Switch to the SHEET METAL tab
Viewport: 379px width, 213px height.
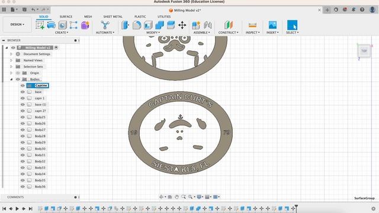(x=113, y=17)
